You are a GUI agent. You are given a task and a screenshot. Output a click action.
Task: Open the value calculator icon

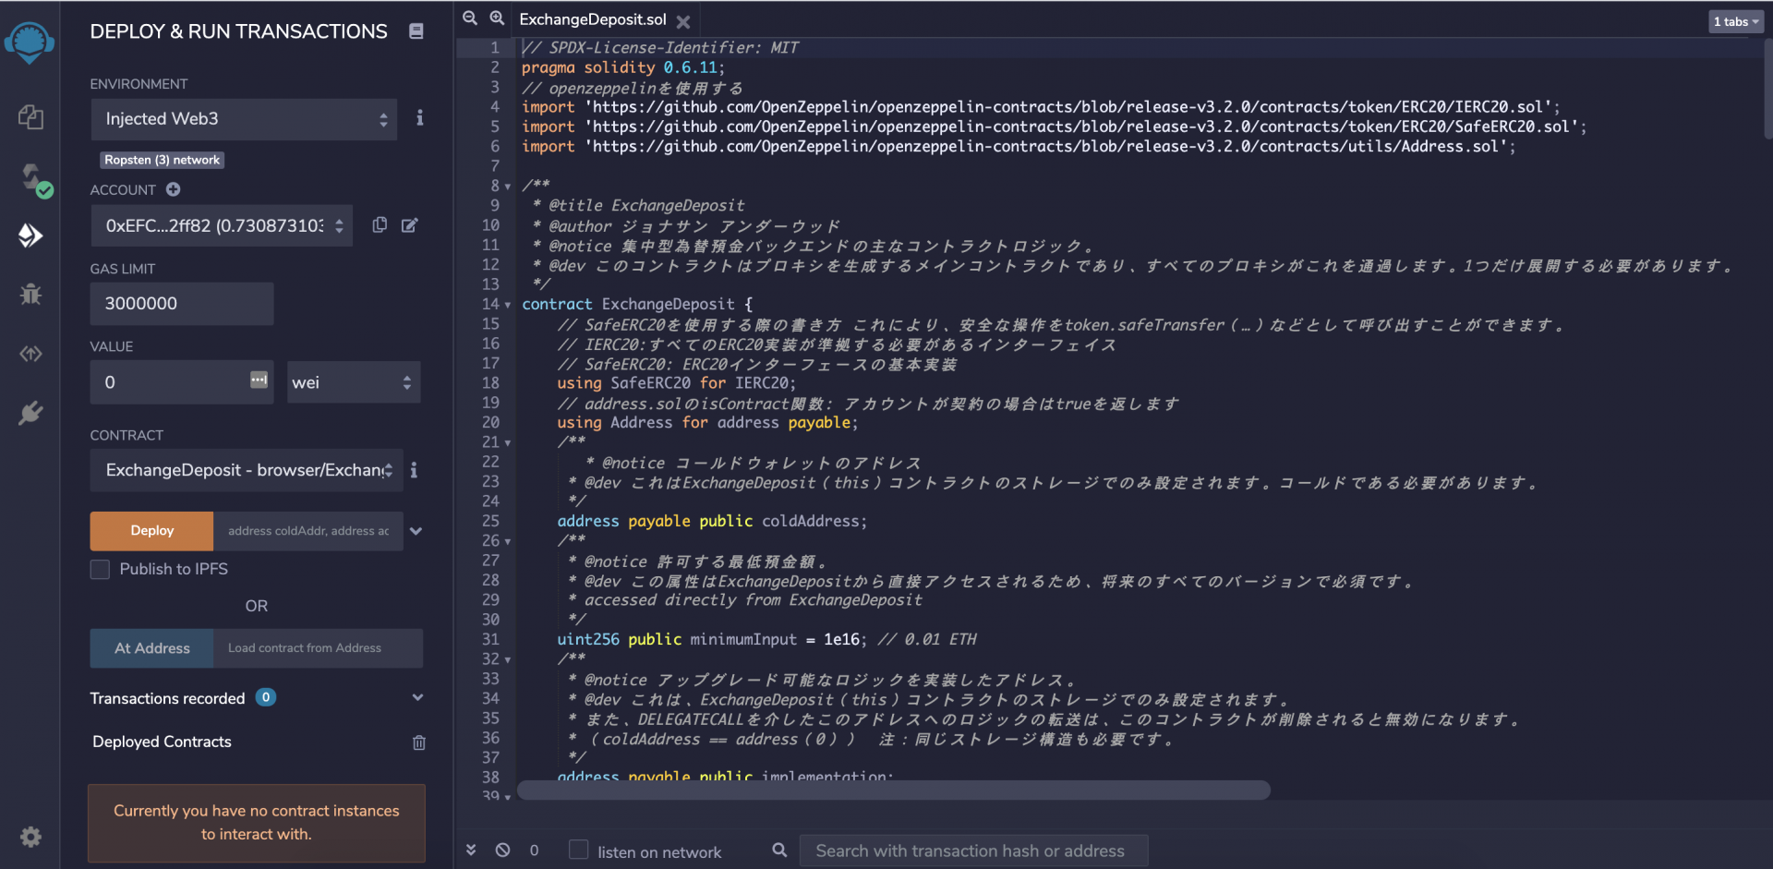(x=259, y=380)
